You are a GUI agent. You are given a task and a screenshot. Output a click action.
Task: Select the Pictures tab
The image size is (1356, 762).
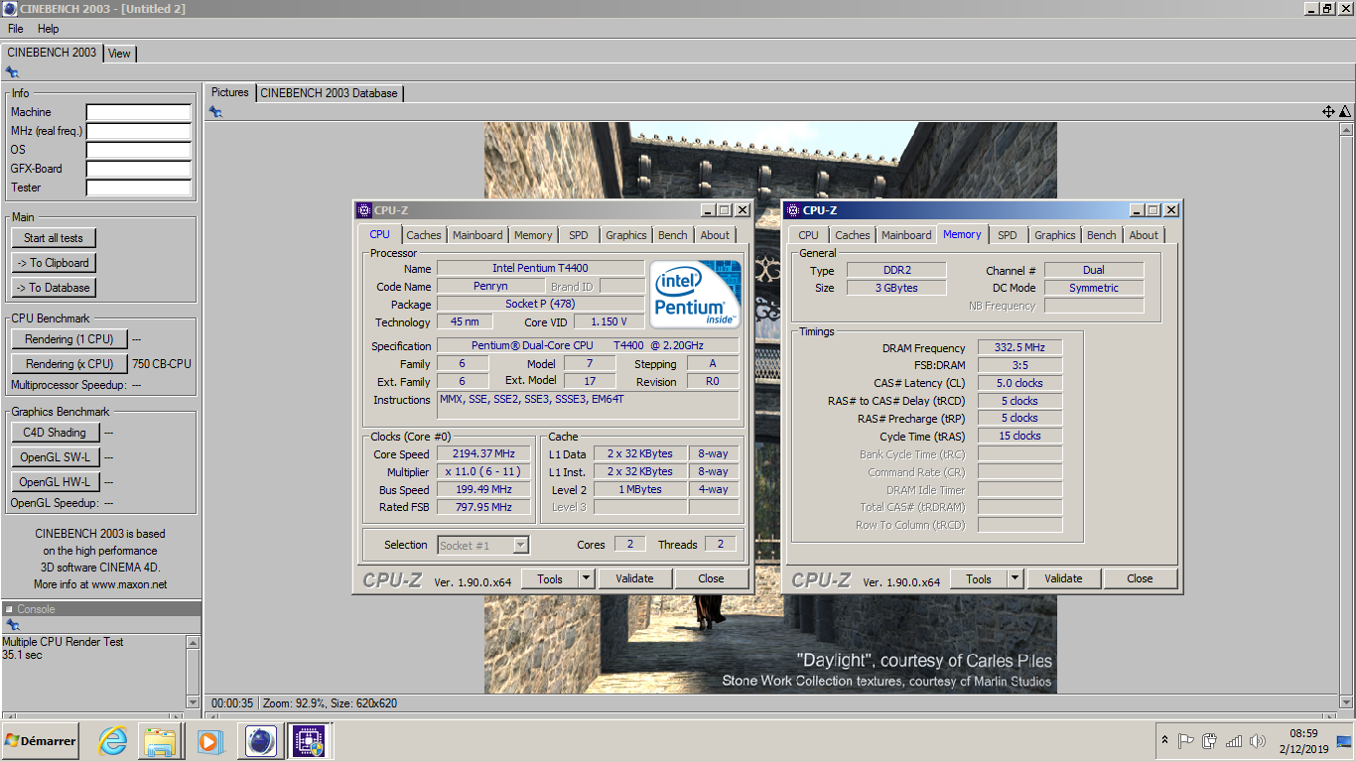[x=230, y=92]
